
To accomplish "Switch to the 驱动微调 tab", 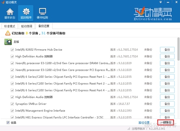I will [x=27, y=26].
